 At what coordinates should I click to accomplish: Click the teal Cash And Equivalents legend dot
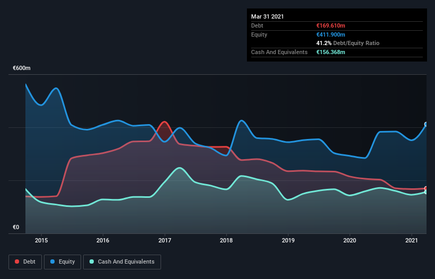click(92, 261)
